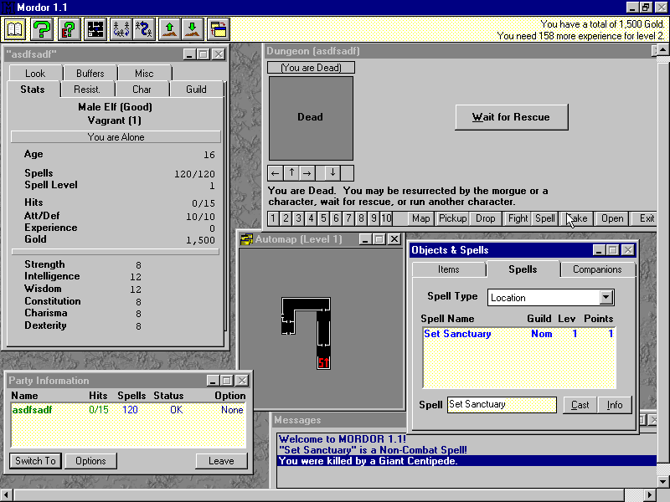670x502 pixels.
Task: Click the You were killed by a Giant Centipede message
Action: (x=466, y=461)
